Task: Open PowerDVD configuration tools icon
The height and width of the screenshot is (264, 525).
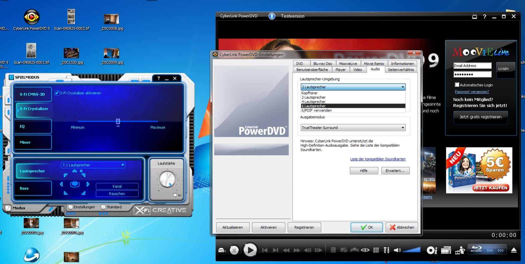Action: [x=387, y=250]
